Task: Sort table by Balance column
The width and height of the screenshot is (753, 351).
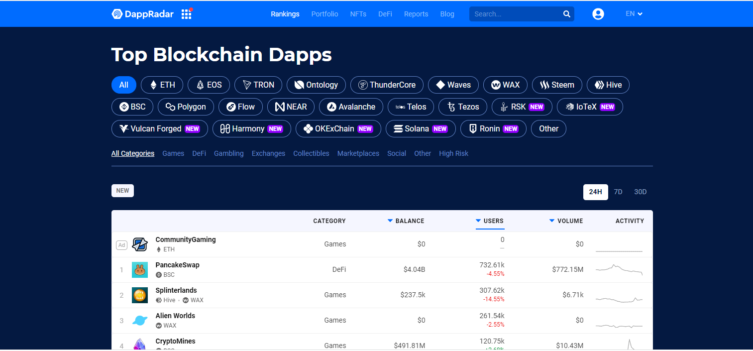Action: [x=406, y=221]
